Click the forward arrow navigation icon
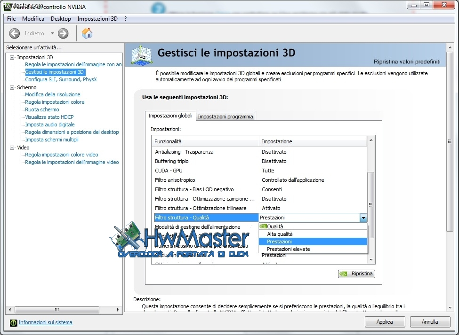Viewport: 459px width, 335px height. coord(63,33)
